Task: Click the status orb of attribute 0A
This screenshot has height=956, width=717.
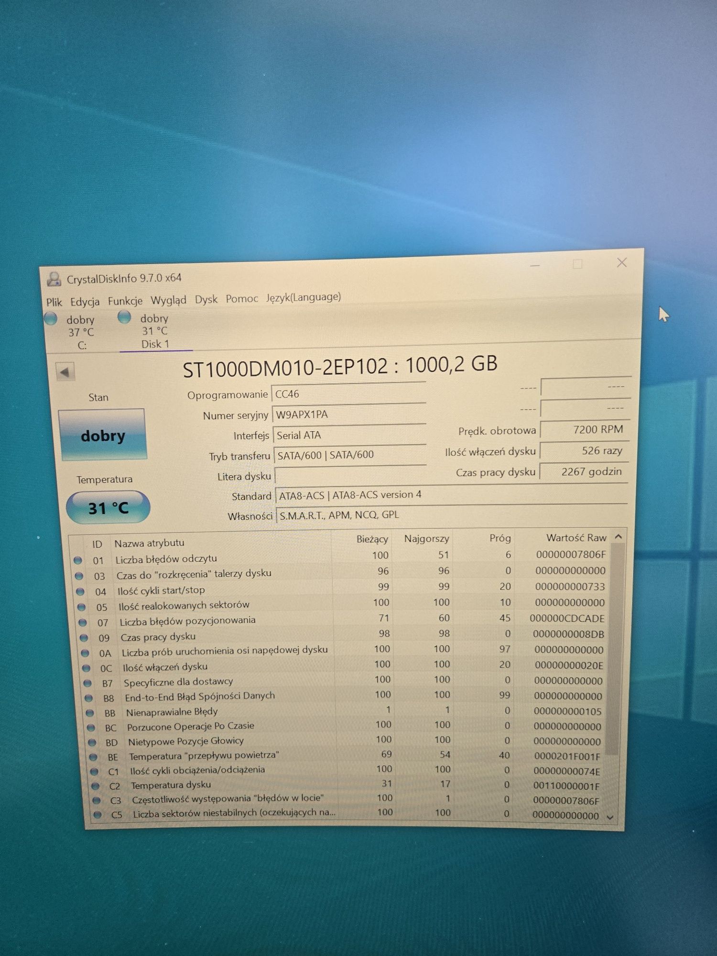Action: [x=85, y=653]
